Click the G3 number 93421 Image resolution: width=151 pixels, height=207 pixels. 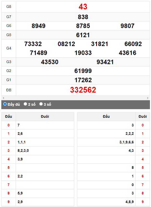coord(105,62)
